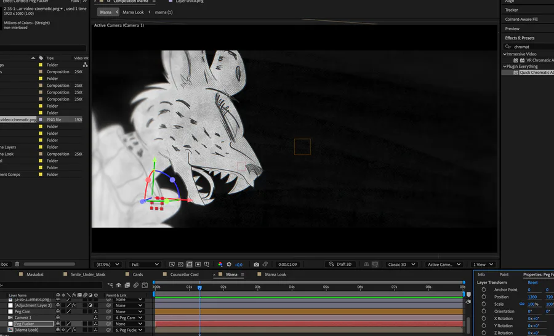This screenshot has height=336, width=554.
Task: Open the Tracker panel
Action: [x=512, y=10]
